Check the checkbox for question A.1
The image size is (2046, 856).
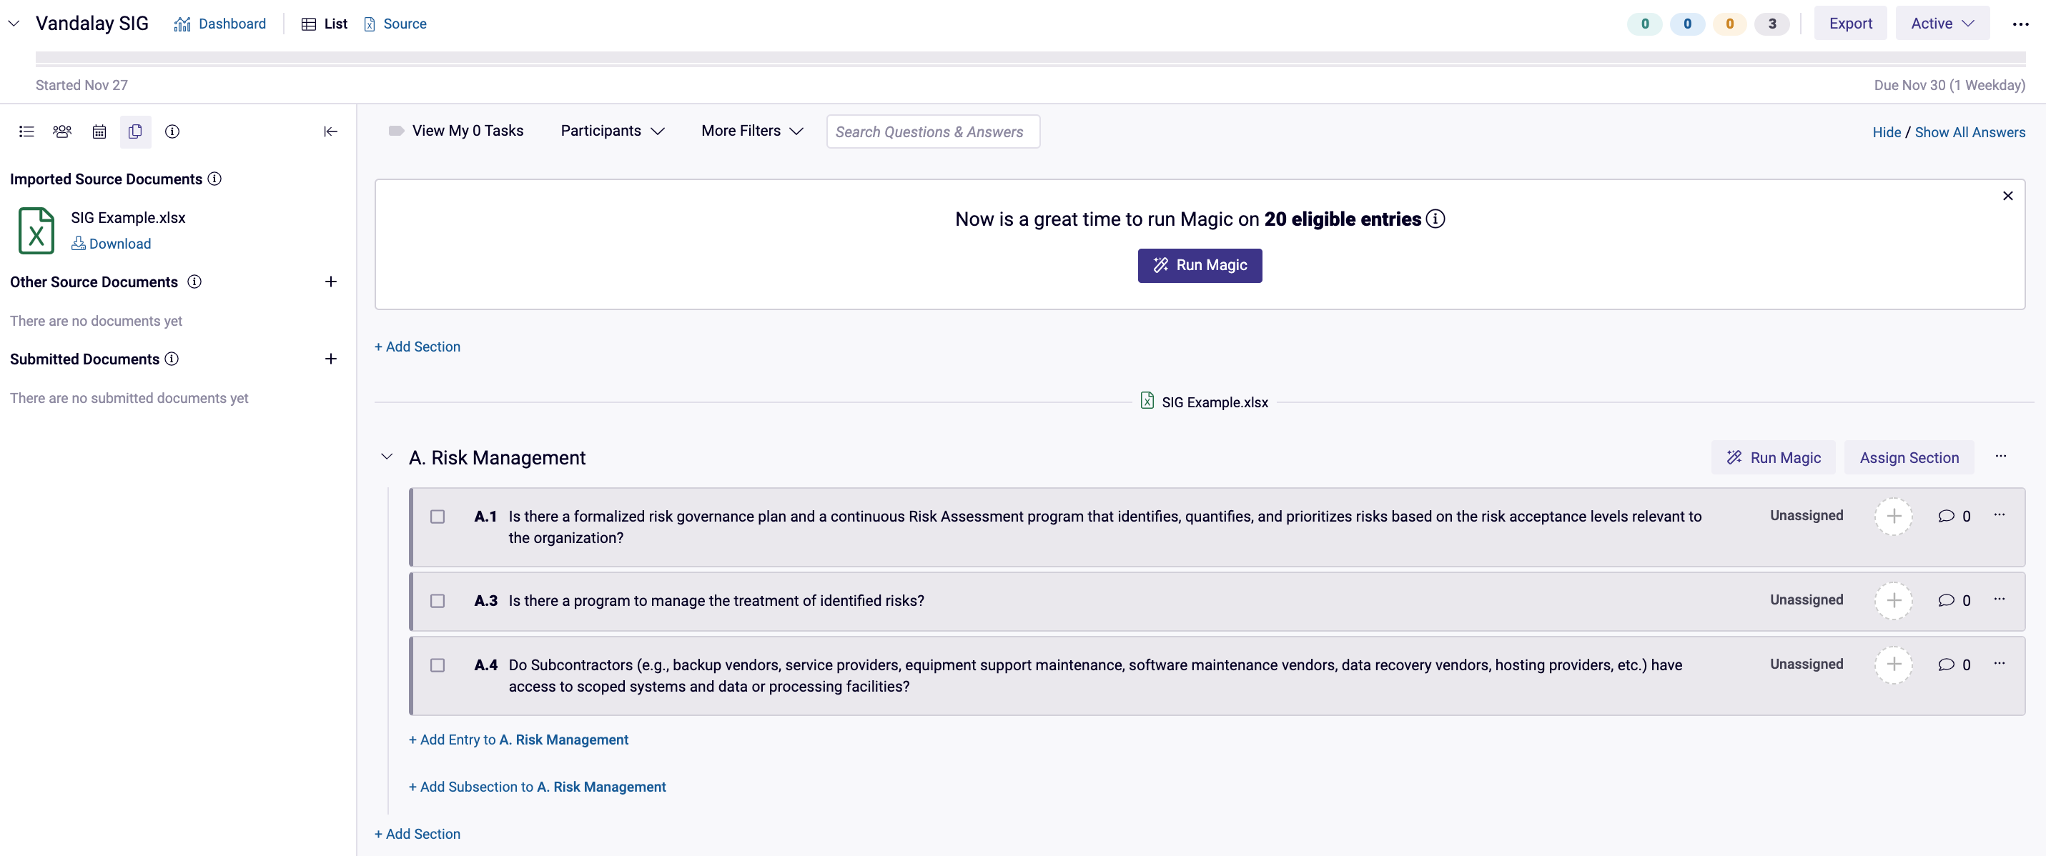(x=438, y=517)
